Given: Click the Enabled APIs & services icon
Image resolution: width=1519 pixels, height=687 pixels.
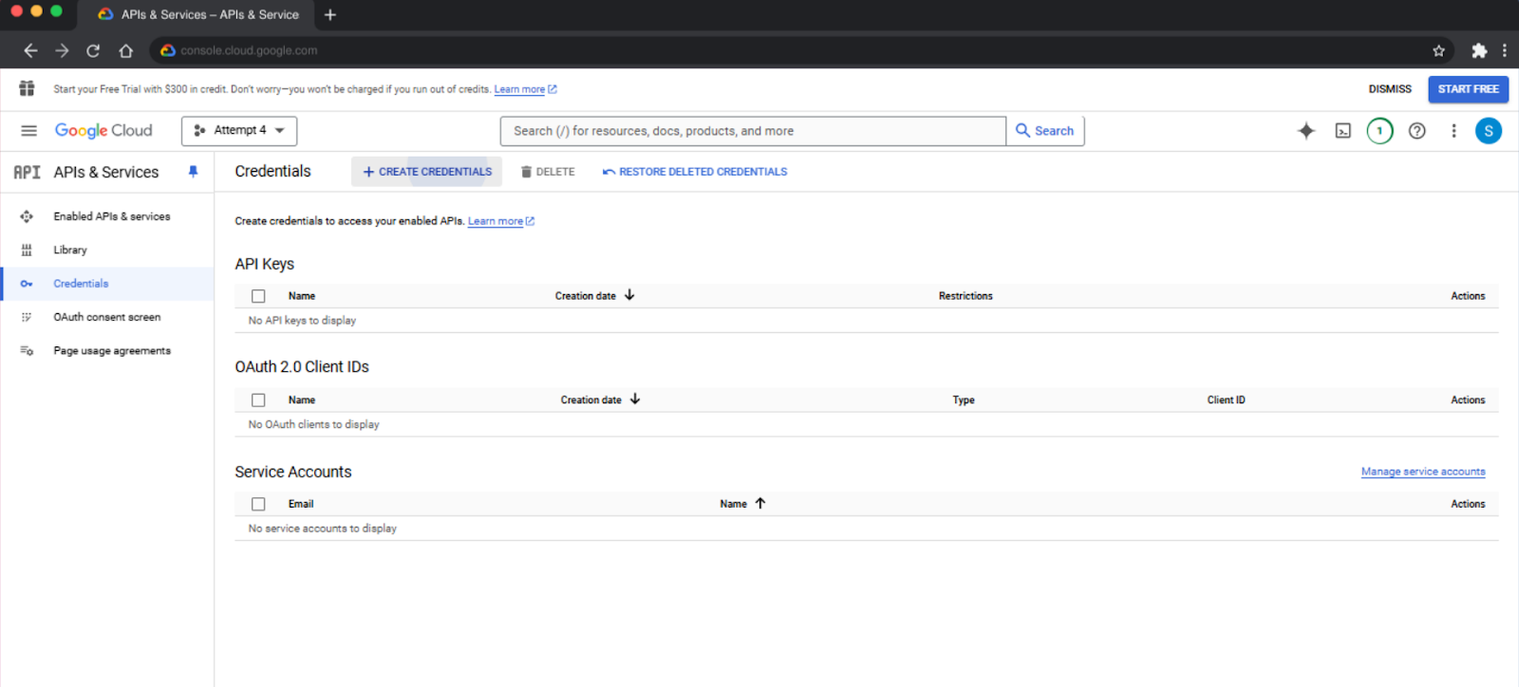Looking at the screenshot, I should tap(27, 216).
